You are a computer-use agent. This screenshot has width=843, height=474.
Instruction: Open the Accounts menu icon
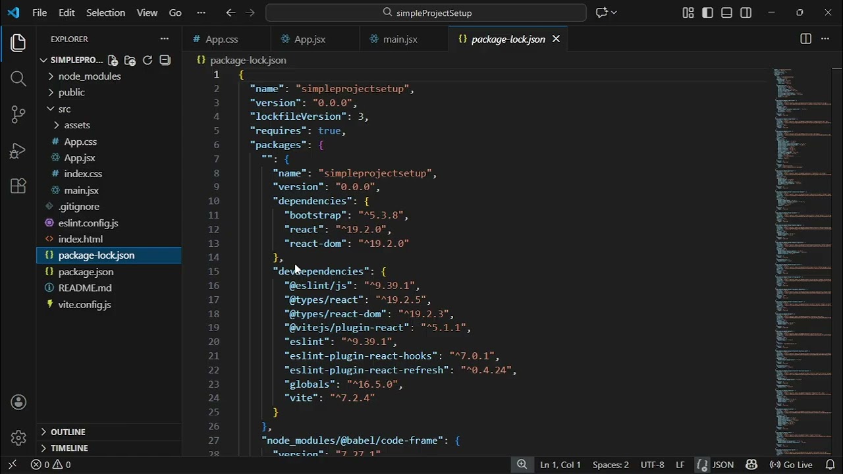(x=18, y=402)
